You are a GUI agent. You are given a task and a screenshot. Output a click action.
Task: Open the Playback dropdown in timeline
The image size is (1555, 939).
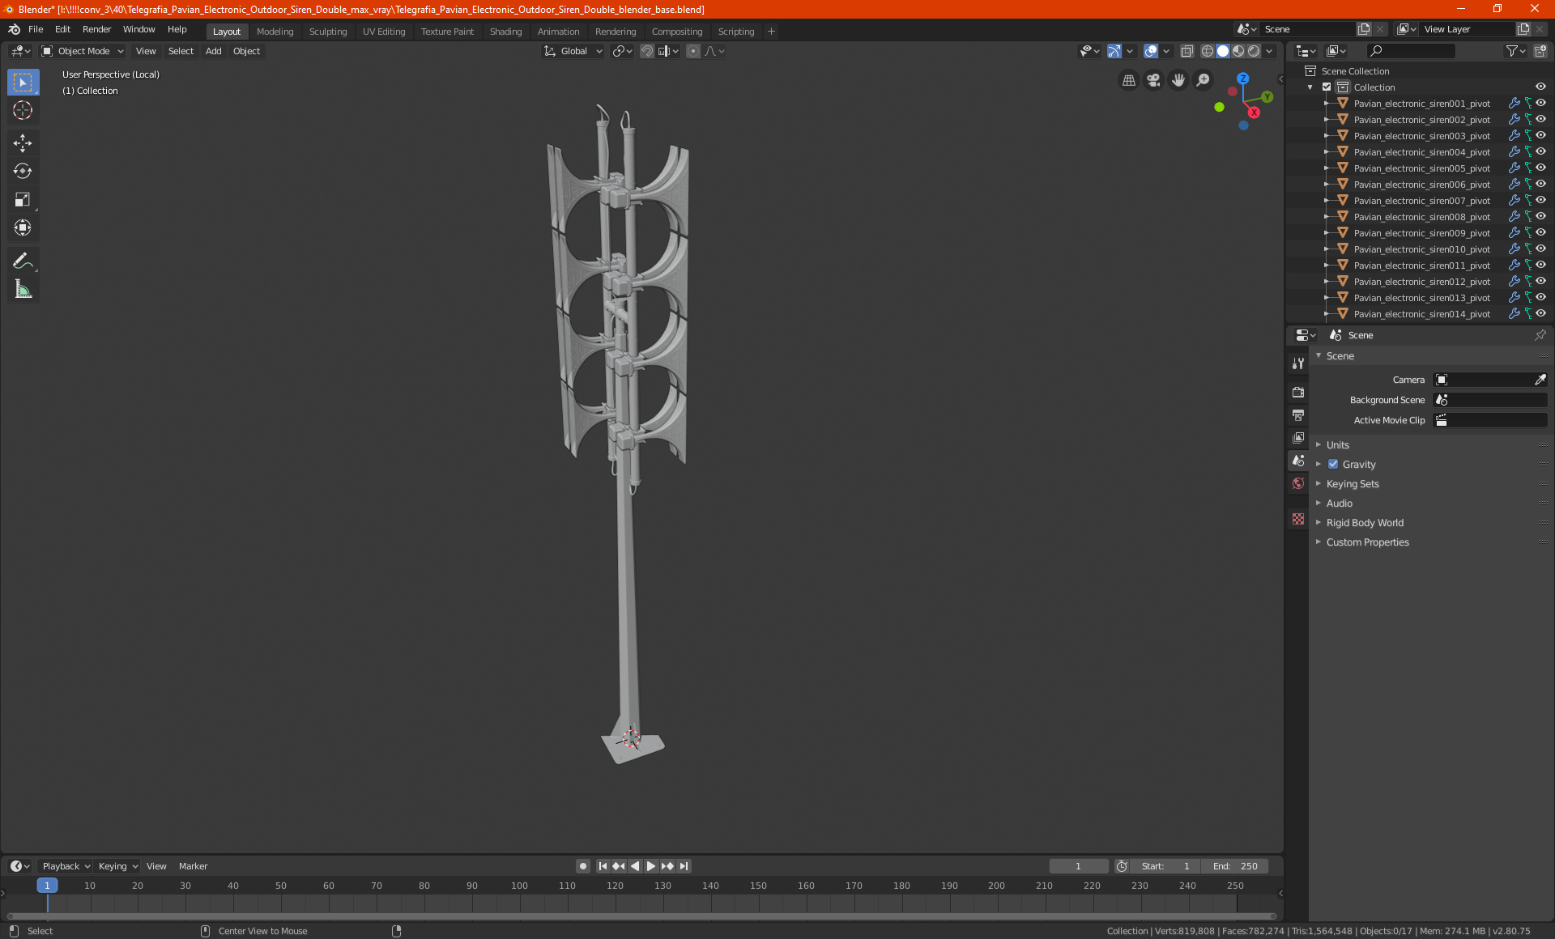pyautogui.click(x=66, y=866)
